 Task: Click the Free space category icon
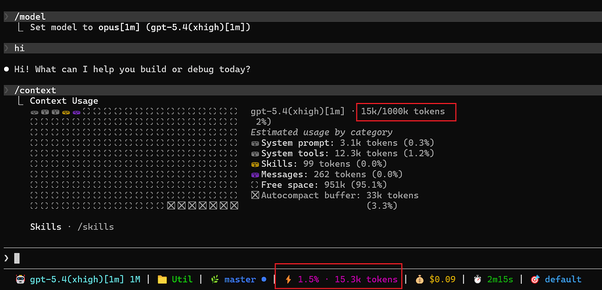coord(255,185)
